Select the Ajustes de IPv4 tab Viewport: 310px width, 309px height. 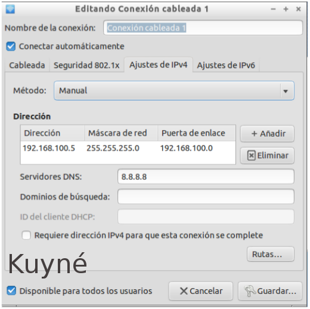click(x=159, y=65)
